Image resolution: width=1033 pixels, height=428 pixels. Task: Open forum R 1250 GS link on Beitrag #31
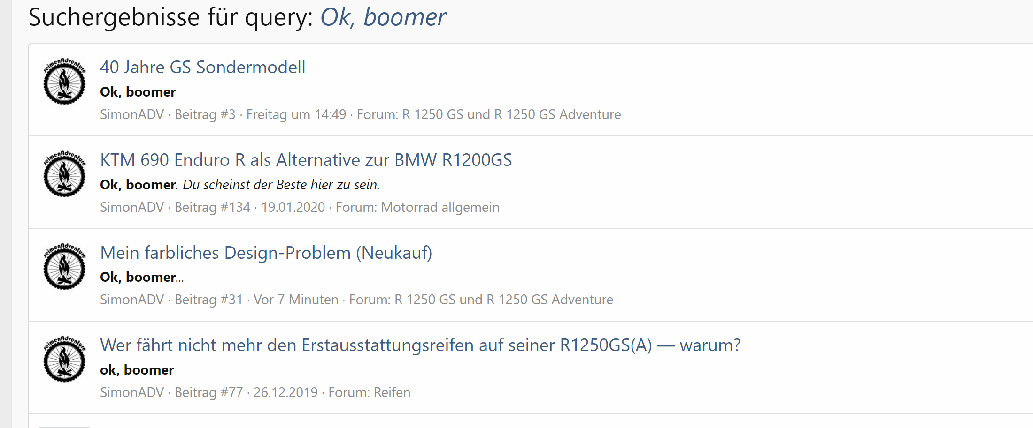click(503, 300)
